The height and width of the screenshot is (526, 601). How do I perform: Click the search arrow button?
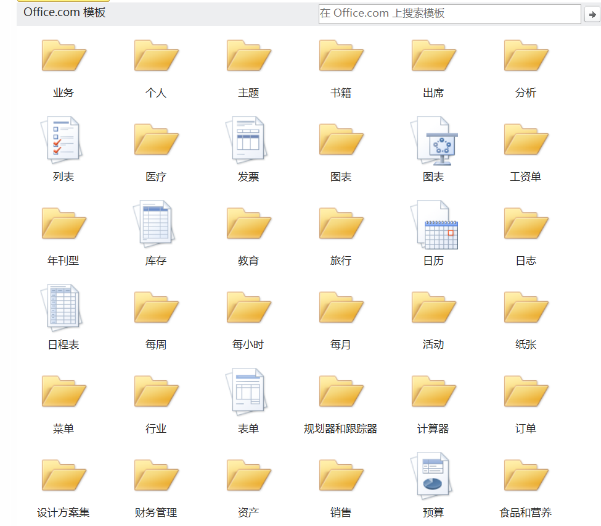click(592, 15)
